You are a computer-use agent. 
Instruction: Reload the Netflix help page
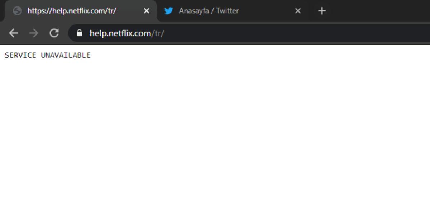pos(54,33)
